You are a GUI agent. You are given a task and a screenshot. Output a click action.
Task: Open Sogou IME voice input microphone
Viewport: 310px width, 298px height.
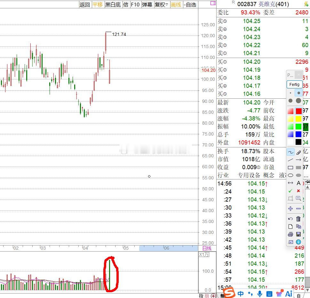point(260,294)
